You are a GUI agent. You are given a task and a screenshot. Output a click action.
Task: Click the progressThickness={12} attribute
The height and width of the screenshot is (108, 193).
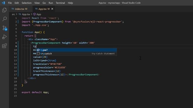(49, 75)
